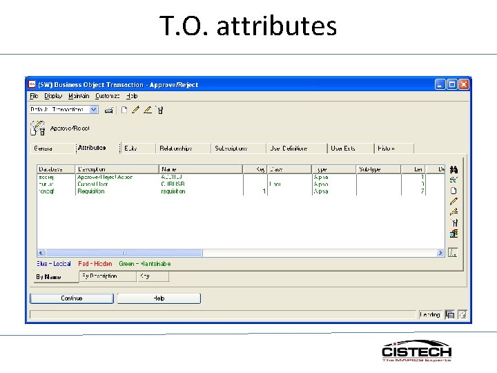Click the Approve/Reject object icon
This screenshot has height=373, width=497.
38,128
